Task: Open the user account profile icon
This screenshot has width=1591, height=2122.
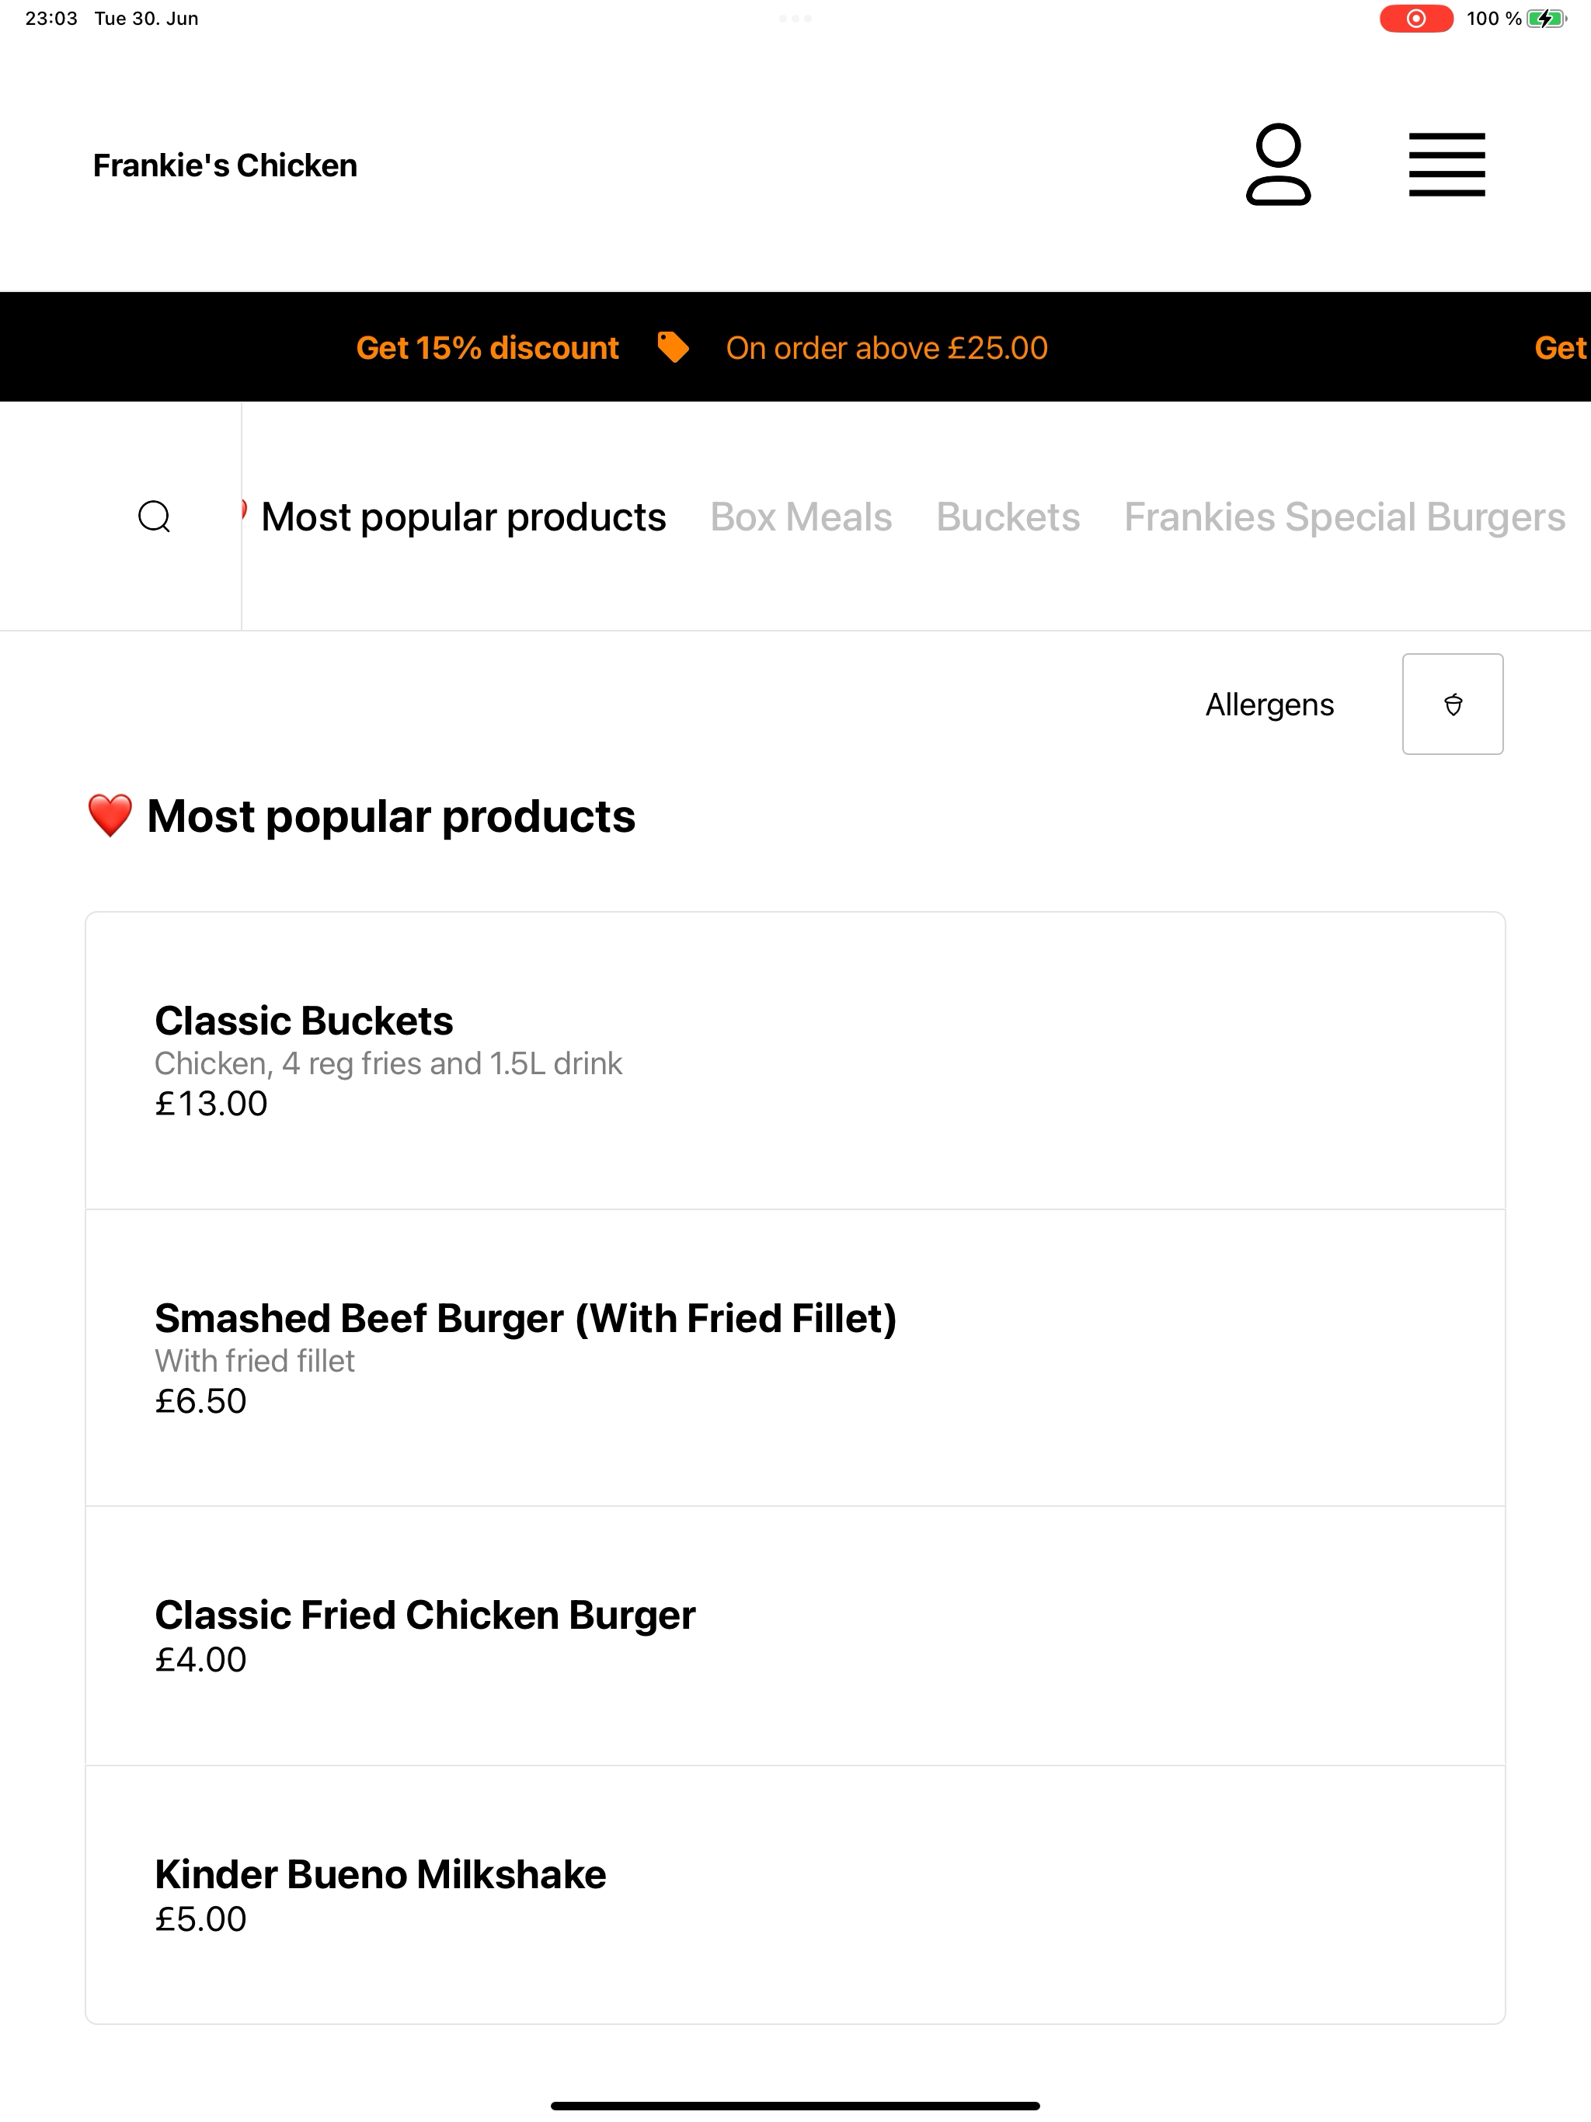Action: pyautogui.click(x=1278, y=164)
